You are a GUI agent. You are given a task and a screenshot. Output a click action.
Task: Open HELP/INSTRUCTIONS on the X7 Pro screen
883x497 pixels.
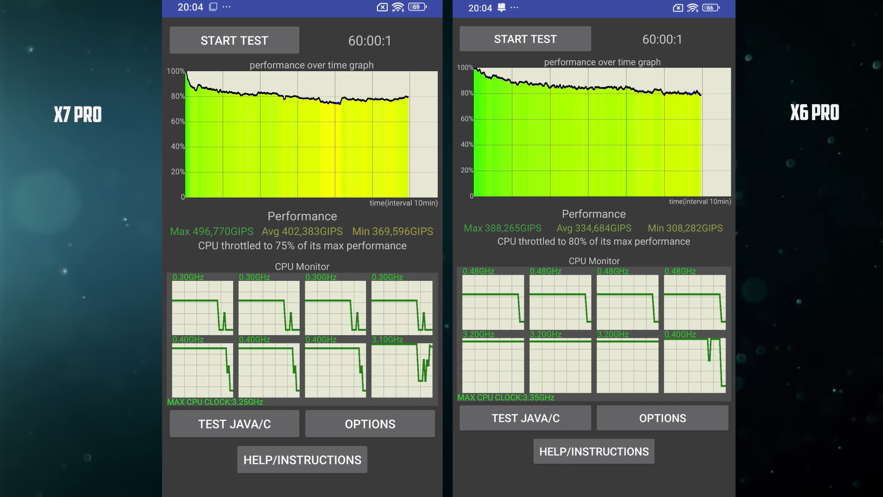point(302,460)
